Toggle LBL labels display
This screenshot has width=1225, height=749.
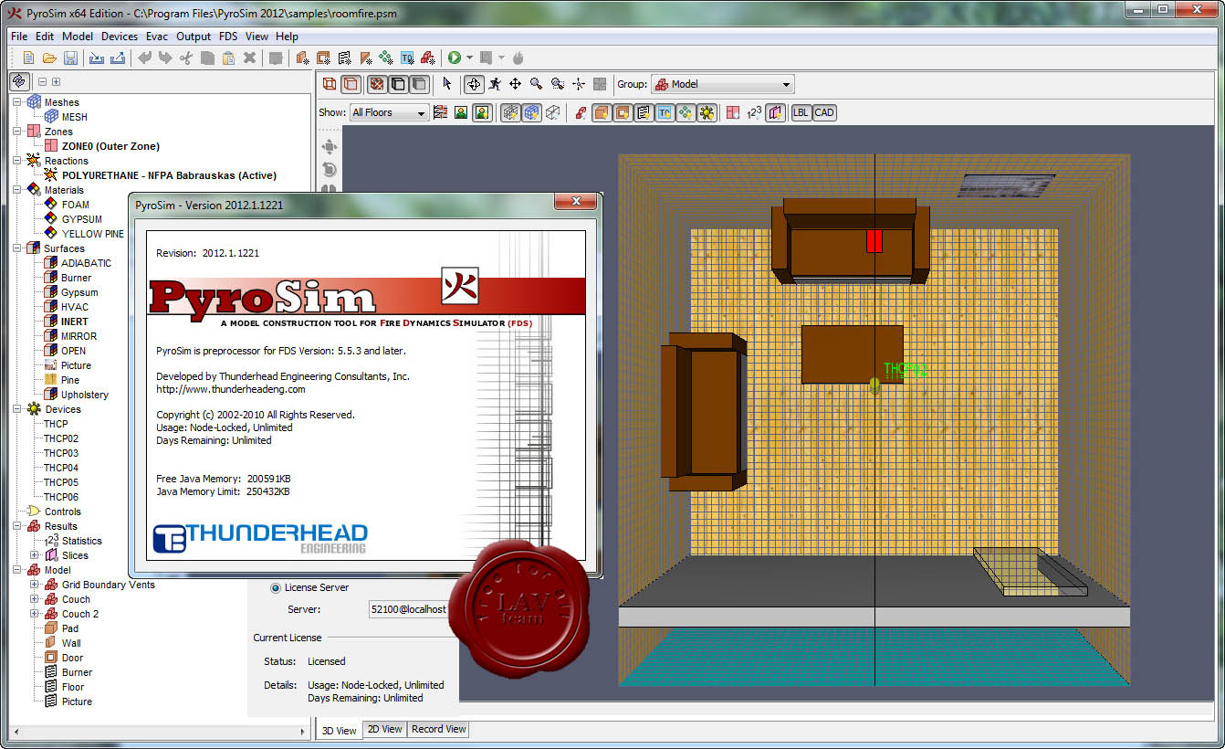click(x=801, y=112)
